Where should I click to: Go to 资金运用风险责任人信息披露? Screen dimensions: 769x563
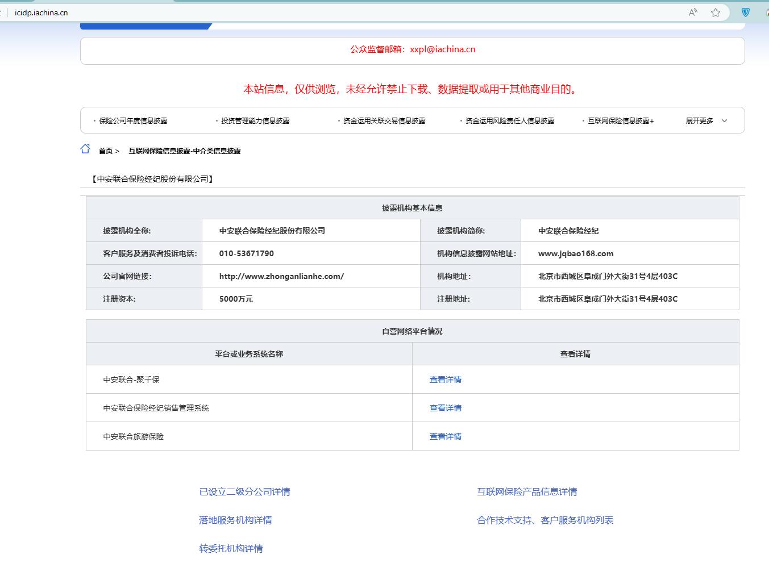(510, 121)
